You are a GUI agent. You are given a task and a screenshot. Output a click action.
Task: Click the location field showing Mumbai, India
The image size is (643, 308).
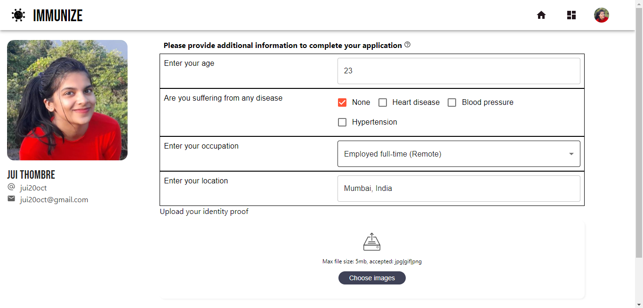[458, 189]
